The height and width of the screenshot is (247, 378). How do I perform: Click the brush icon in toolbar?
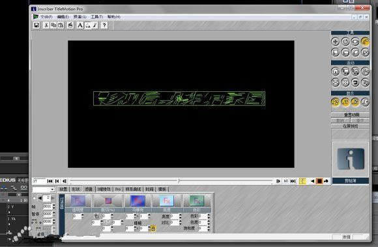(x=95, y=25)
